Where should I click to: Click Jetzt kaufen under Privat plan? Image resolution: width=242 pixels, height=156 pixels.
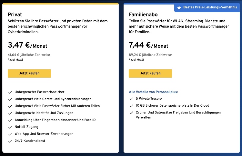[29, 73]
